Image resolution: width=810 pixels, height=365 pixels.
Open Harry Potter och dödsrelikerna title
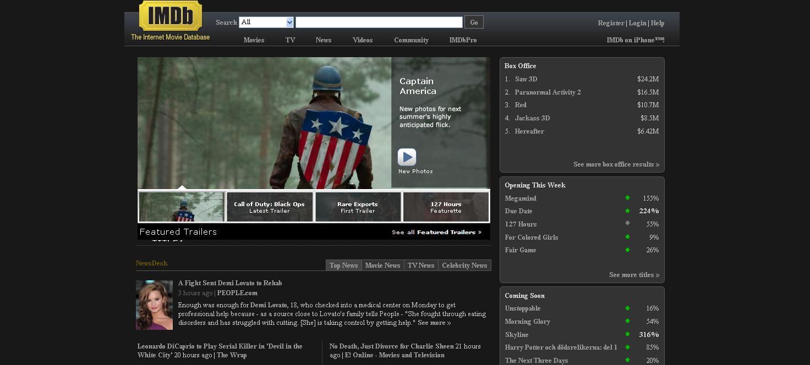[561, 347]
